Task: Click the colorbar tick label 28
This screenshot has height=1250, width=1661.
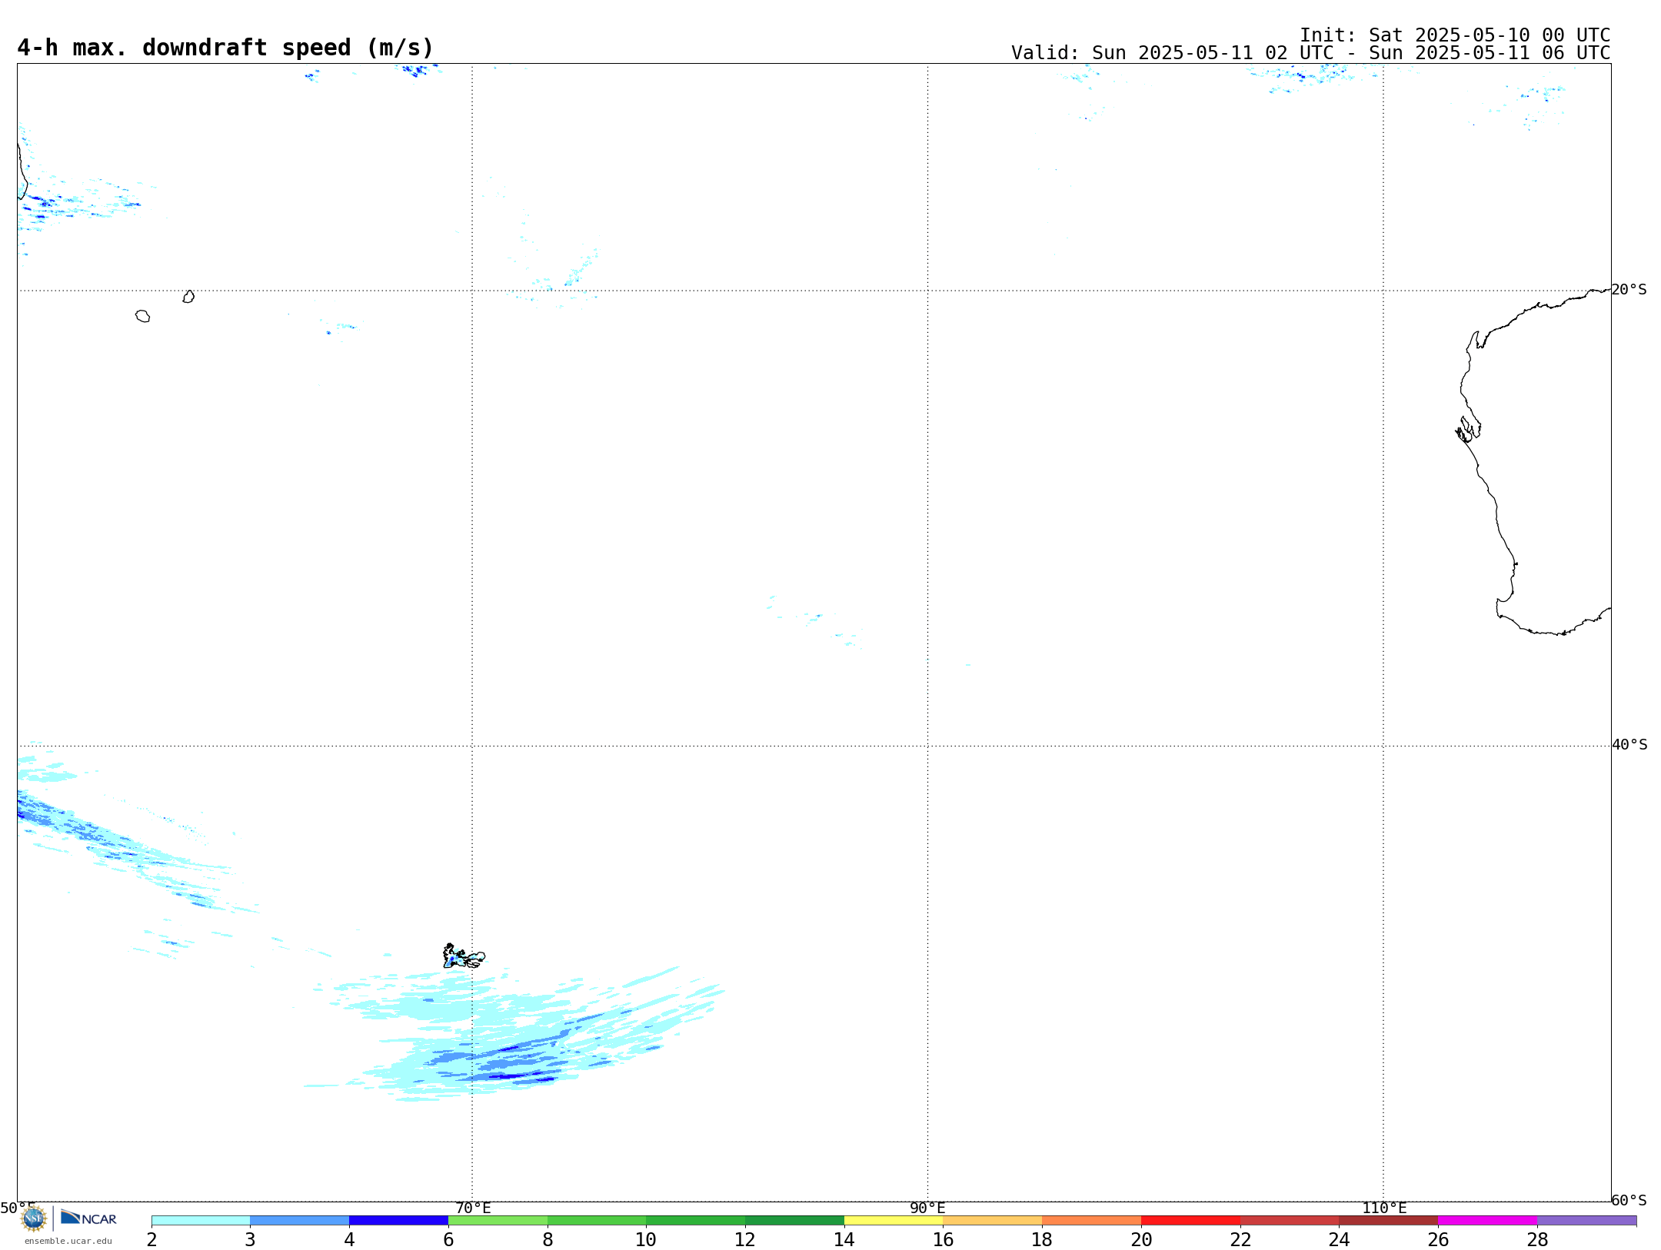Action: pyautogui.click(x=1537, y=1239)
